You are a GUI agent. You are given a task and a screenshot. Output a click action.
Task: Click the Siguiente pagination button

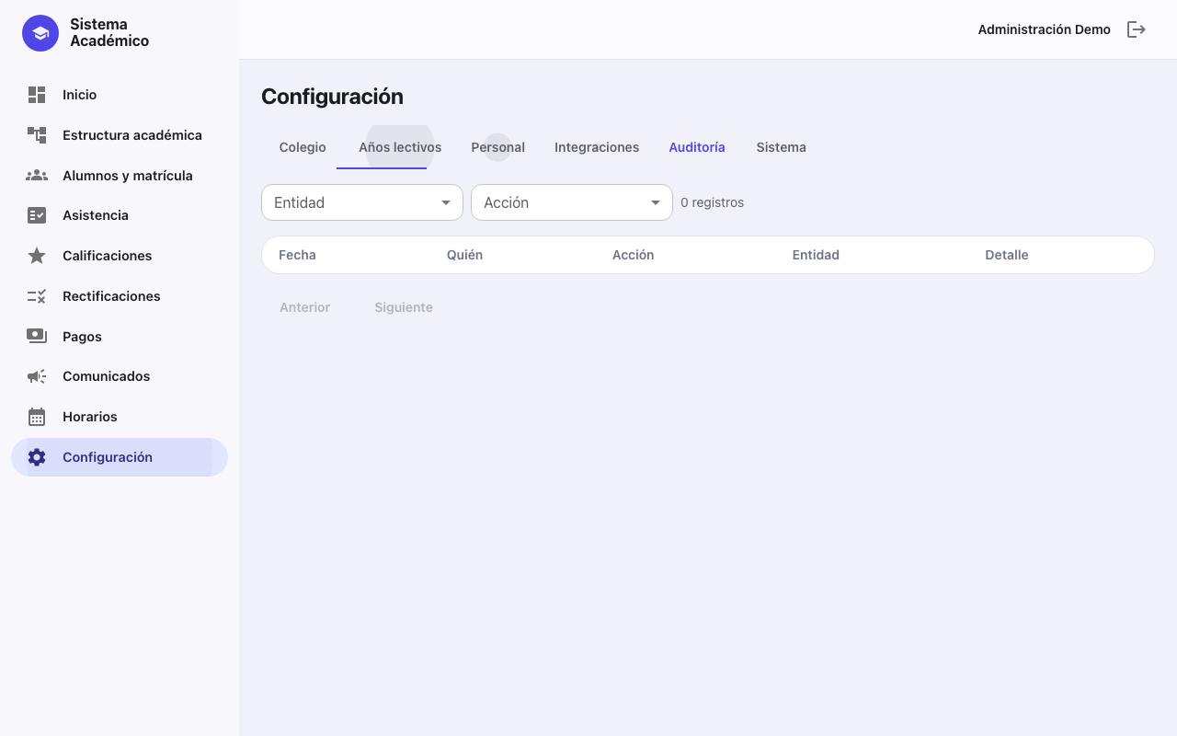404,307
